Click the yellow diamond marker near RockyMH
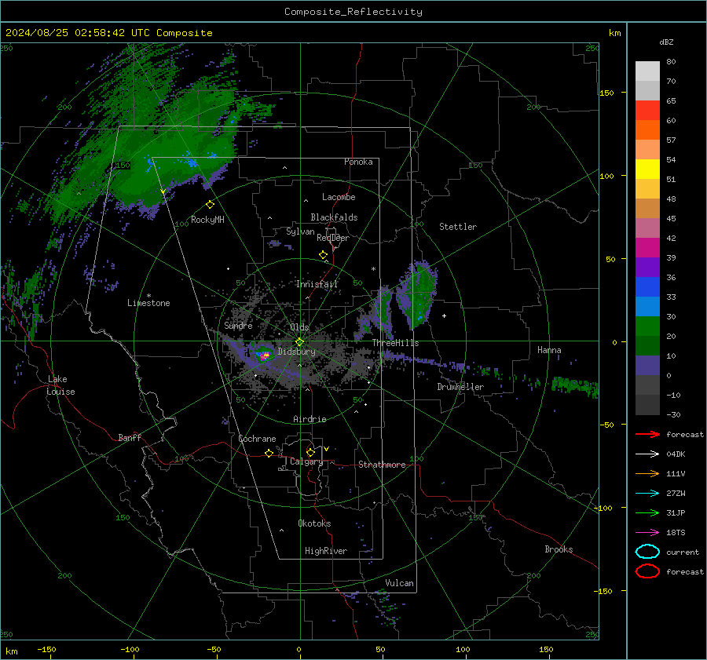 [x=210, y=205]
